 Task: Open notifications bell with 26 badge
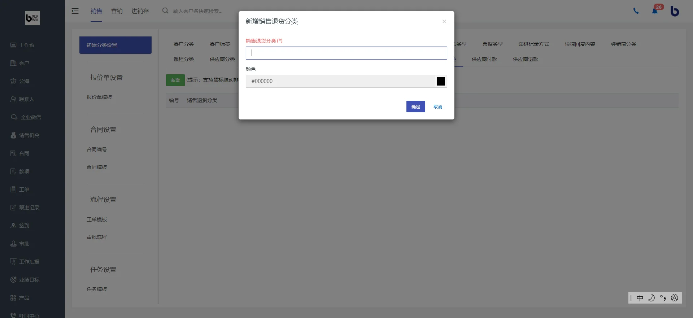(x=655, y=11)
